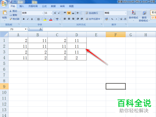
Task: Select row 9 header
Action: (x=4, y=86)
